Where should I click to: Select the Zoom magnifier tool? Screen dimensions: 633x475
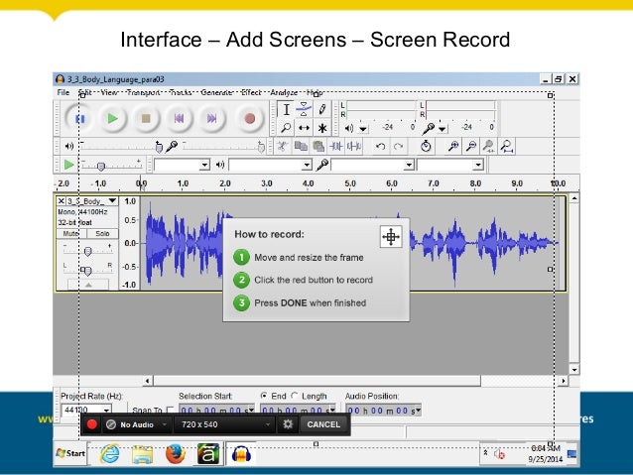[286, 128]
